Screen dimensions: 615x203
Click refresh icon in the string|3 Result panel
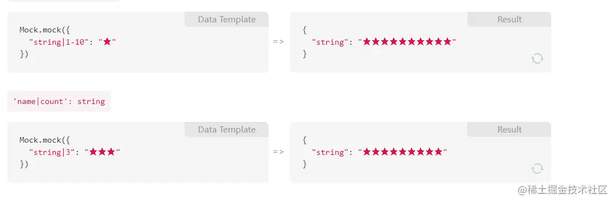pos(537,169)
